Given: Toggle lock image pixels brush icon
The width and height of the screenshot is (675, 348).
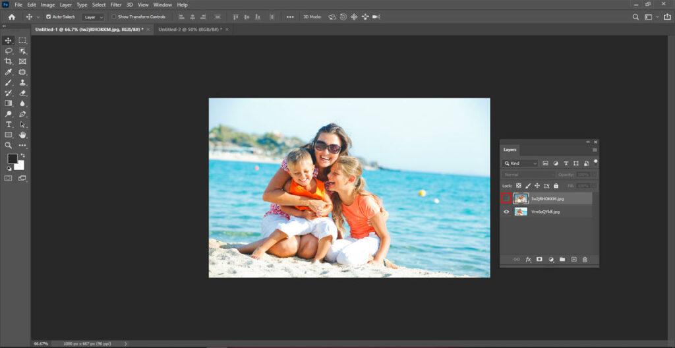Looking at the screenshot, I should click(528, 186).
